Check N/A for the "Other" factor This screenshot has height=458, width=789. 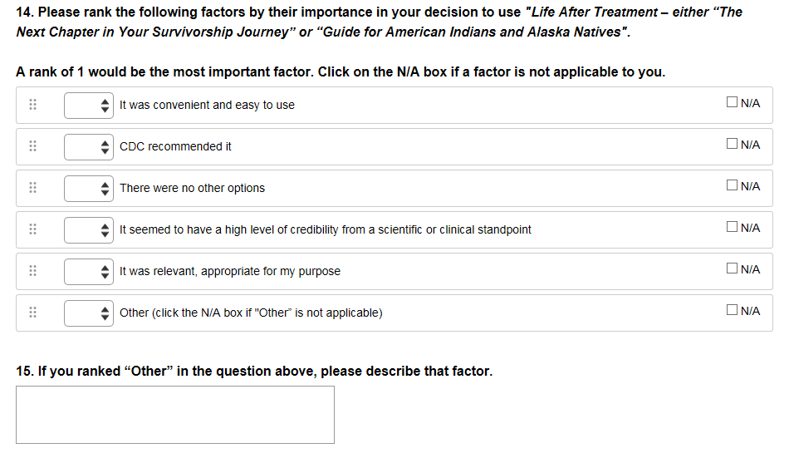732,310
